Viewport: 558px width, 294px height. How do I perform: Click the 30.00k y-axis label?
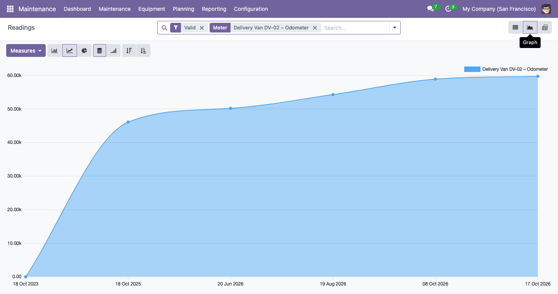(14, 176)
